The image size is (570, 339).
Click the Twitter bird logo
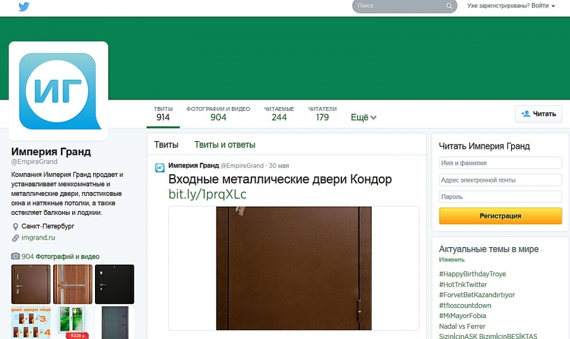pyautogui.click(x=24, y=7)
